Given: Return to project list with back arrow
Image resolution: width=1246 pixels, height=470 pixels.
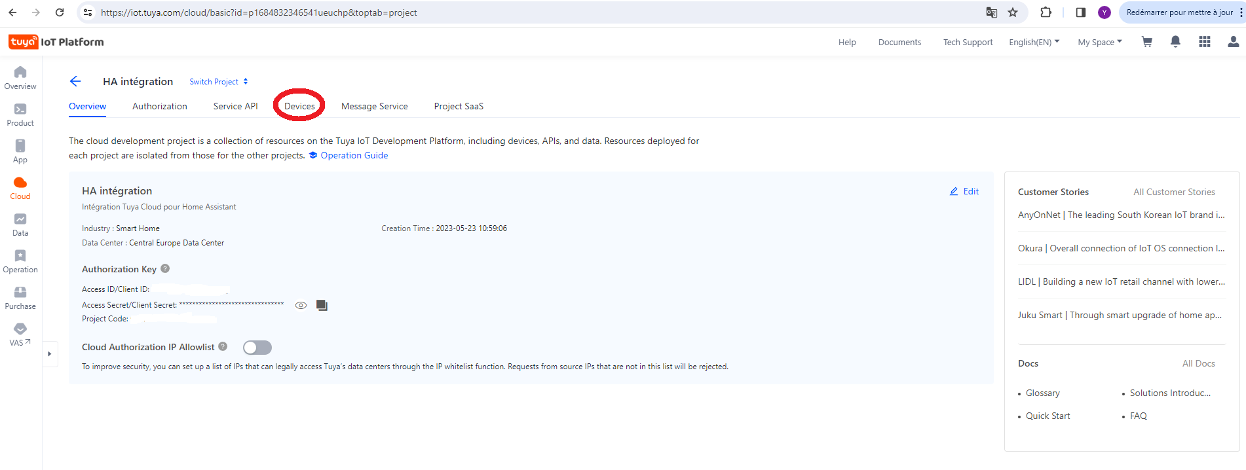Looking at the screenshot, I should pos(75,81).
